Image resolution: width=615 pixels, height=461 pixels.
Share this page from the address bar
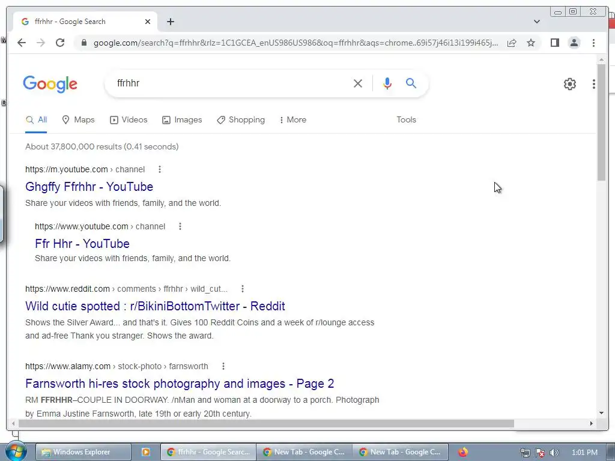click(512, 43)
